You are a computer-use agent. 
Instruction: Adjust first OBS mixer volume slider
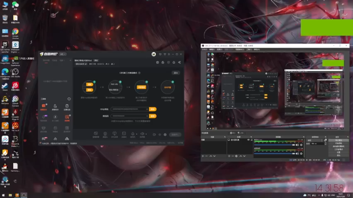pyautogui.click(x=274, y=145)
